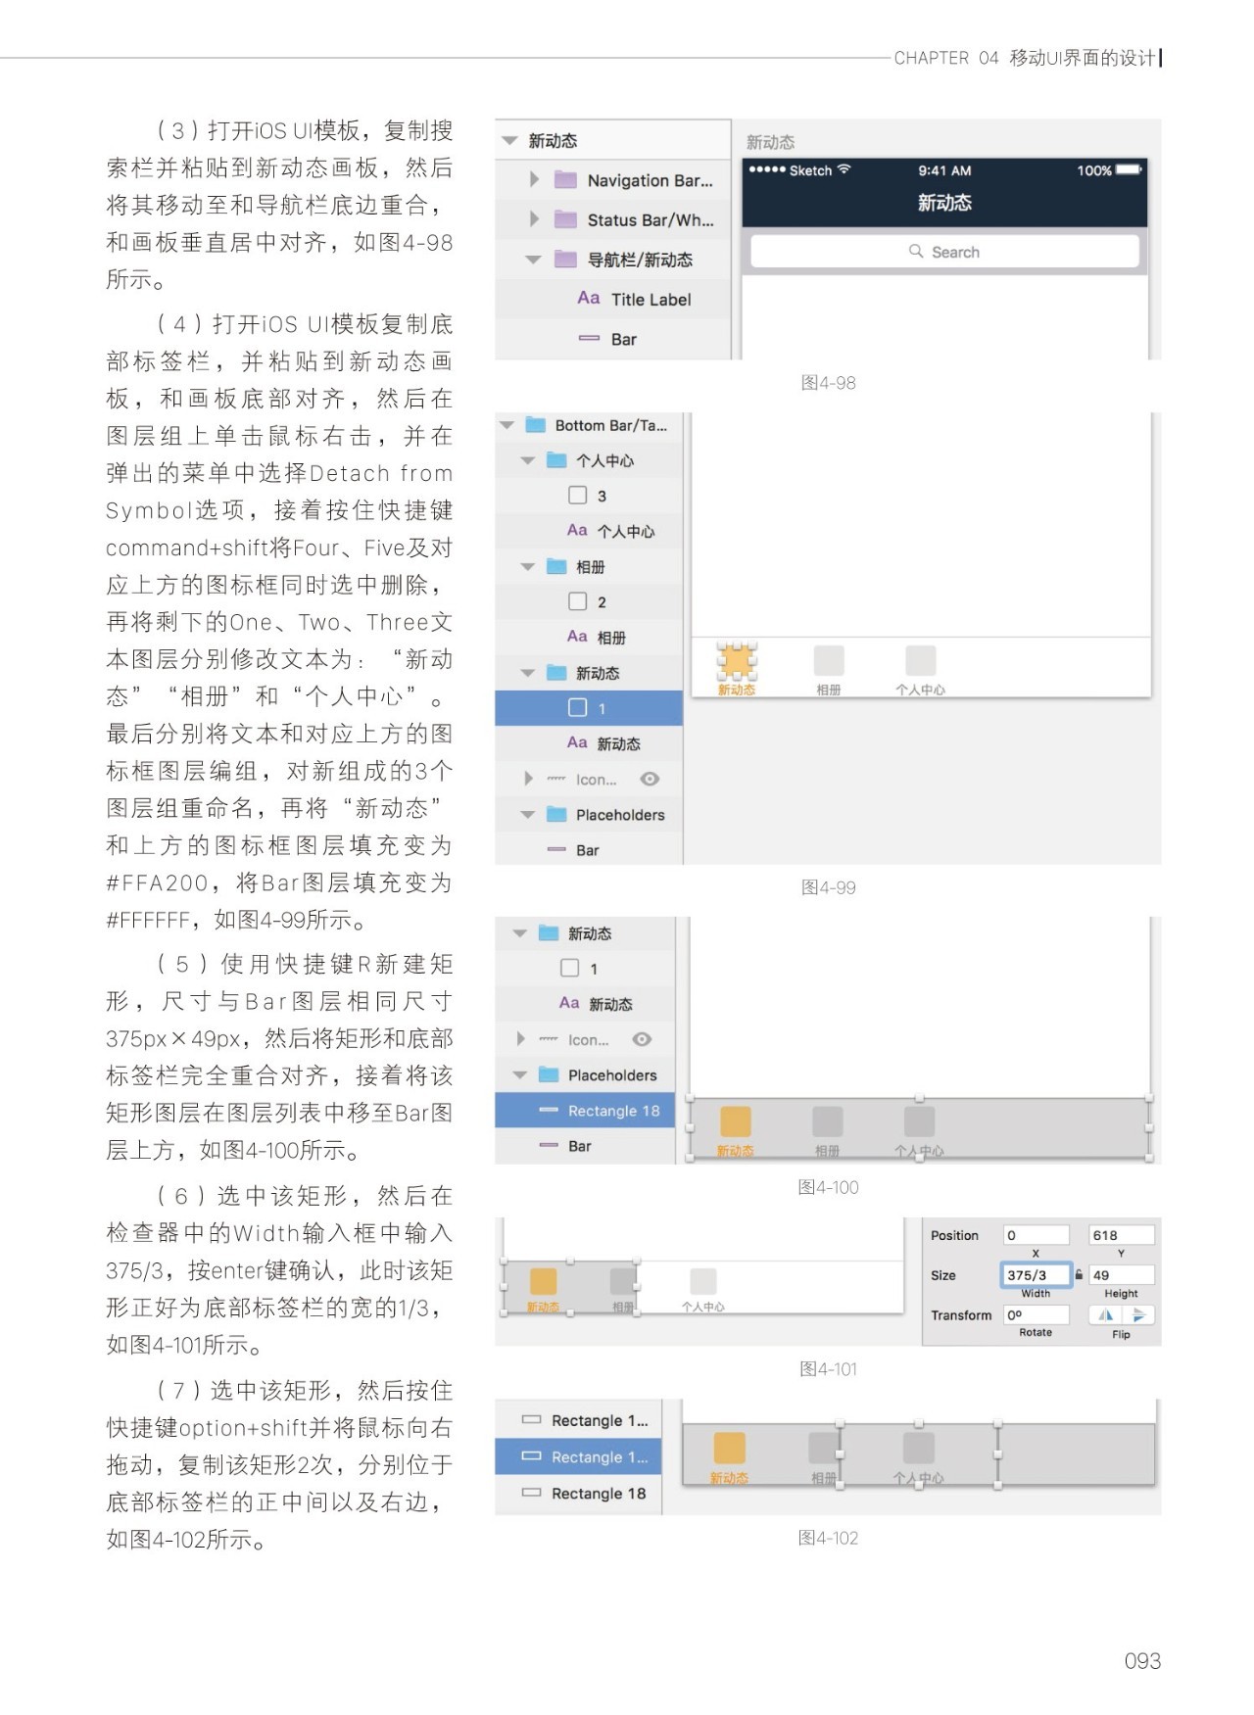Collapse the 导航栏/新动态 group
This screenshot has height=1715, width=1254.
(533, 260)
